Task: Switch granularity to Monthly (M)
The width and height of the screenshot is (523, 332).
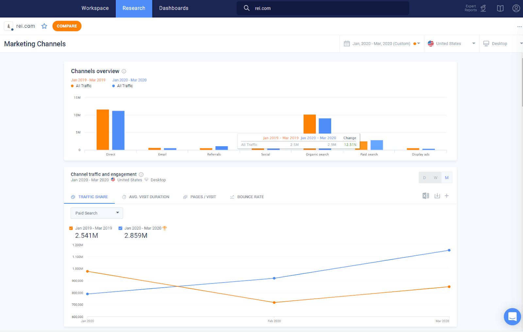Action: point(447,178)
